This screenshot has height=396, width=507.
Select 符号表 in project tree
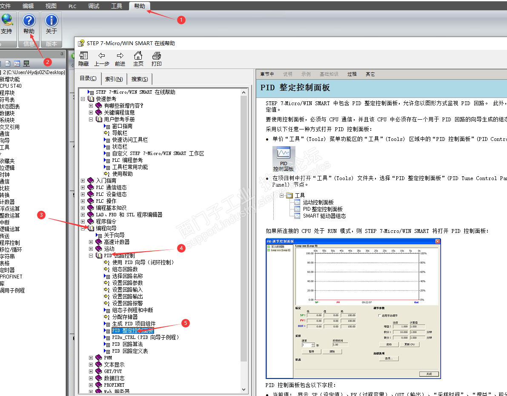click(x=7, y=100)
